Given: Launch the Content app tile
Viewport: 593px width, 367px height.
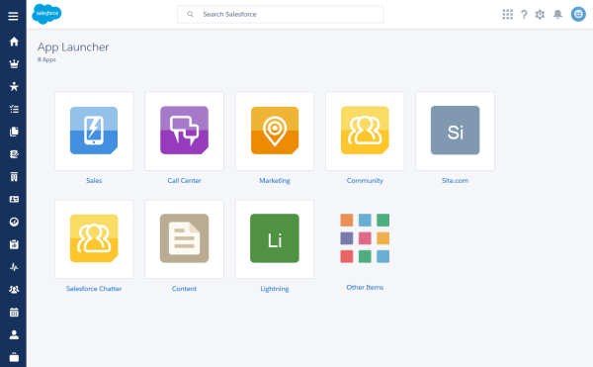Looking at the screenshot, I should pyautogui.click(x=184, y=239).
